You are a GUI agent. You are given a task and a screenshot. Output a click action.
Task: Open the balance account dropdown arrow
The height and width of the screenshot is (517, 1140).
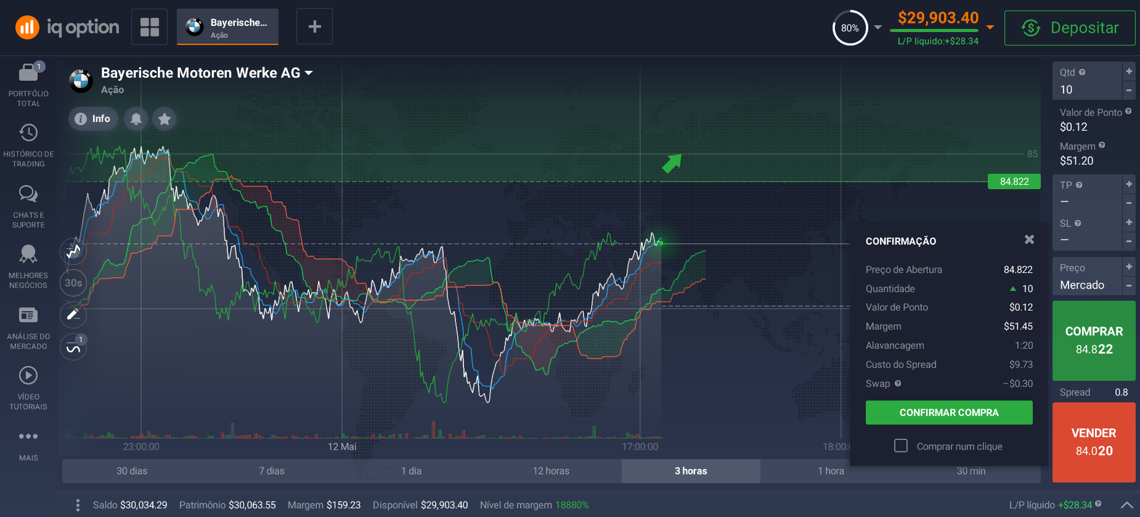tap(990, 27)
